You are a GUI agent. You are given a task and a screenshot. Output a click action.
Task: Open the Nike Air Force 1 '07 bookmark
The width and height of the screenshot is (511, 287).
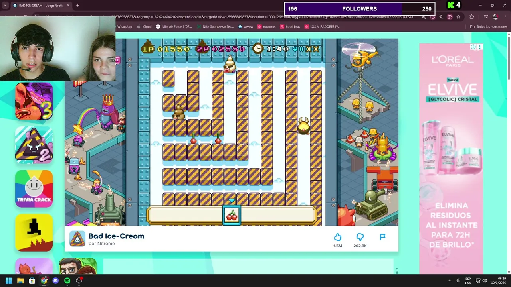coord(174,27)
